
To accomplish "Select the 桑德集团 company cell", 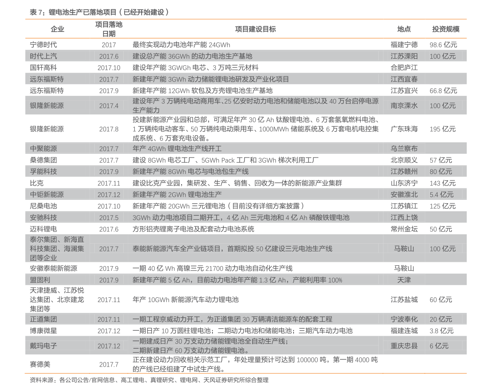I will point(44,160).
